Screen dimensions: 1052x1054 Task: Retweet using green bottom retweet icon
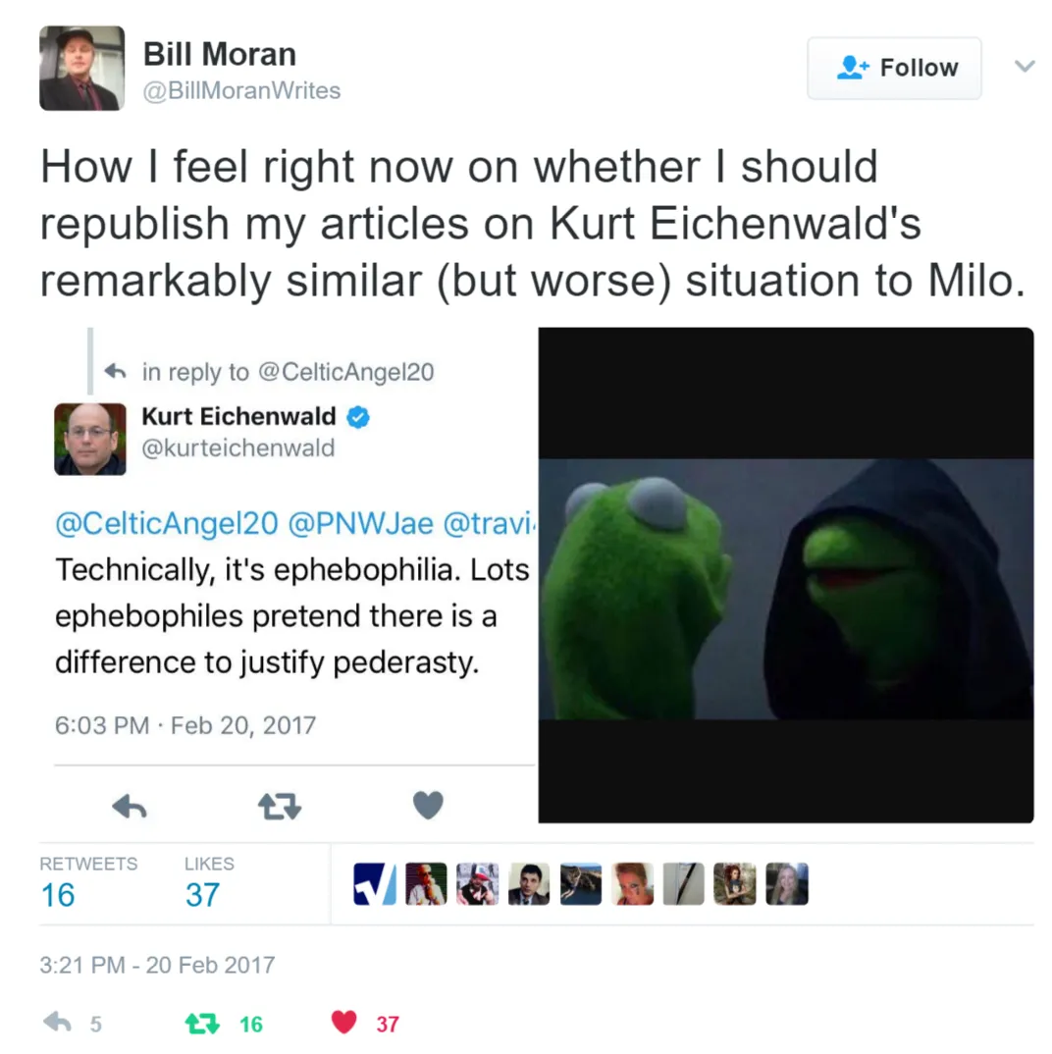202,1023
